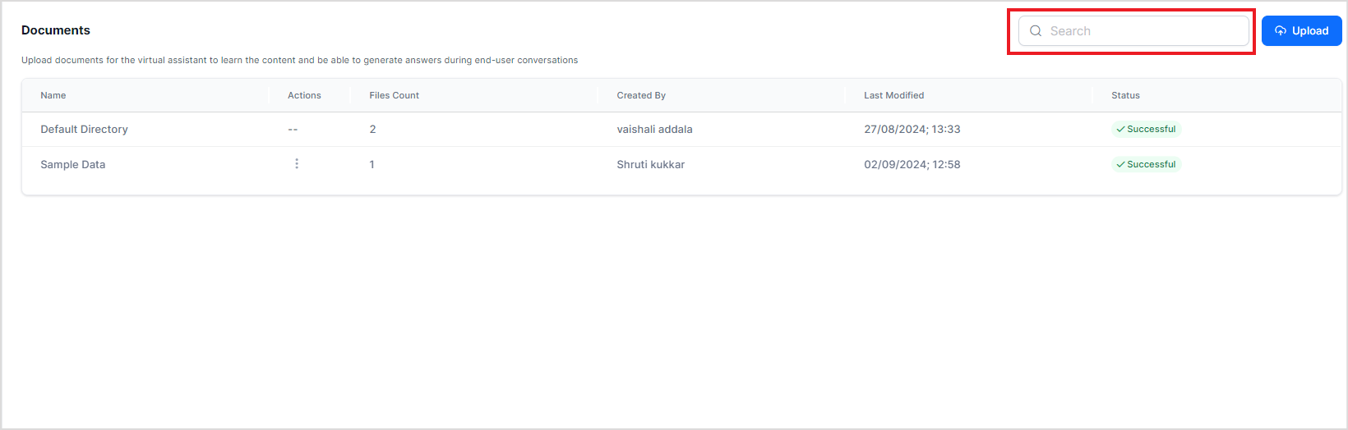Click the checkmark icon in Default Directory status

coord(1120,130)
